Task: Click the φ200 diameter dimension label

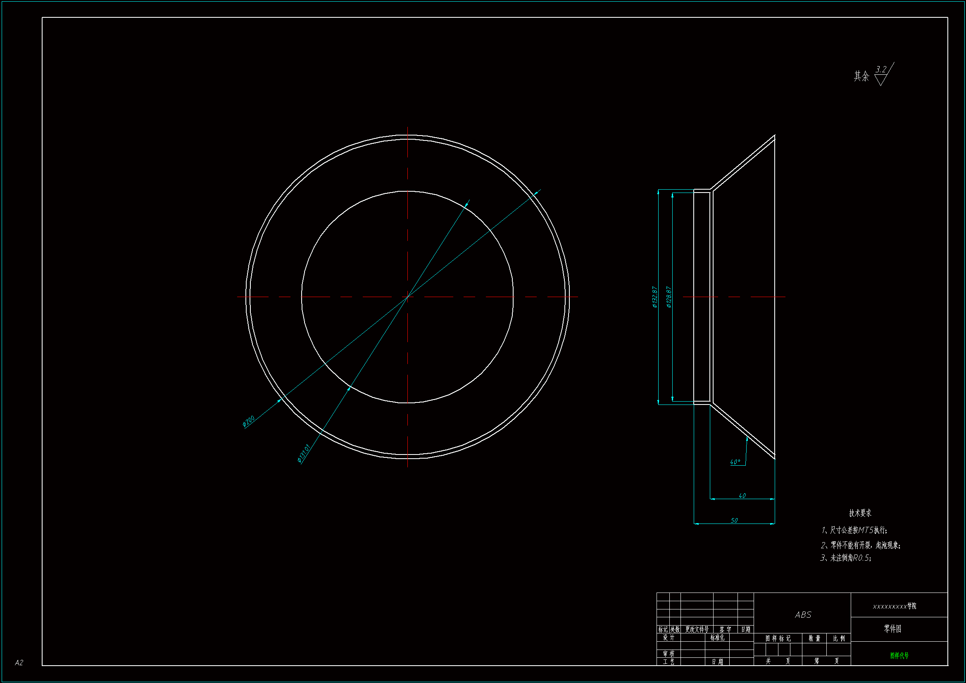Action: pos(248,421)
